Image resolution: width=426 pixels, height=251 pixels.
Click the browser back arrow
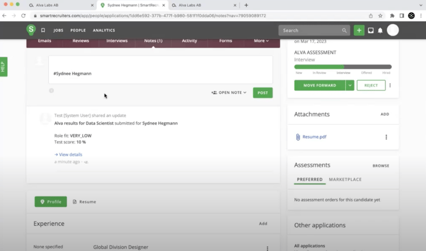[x=4, y=16]
